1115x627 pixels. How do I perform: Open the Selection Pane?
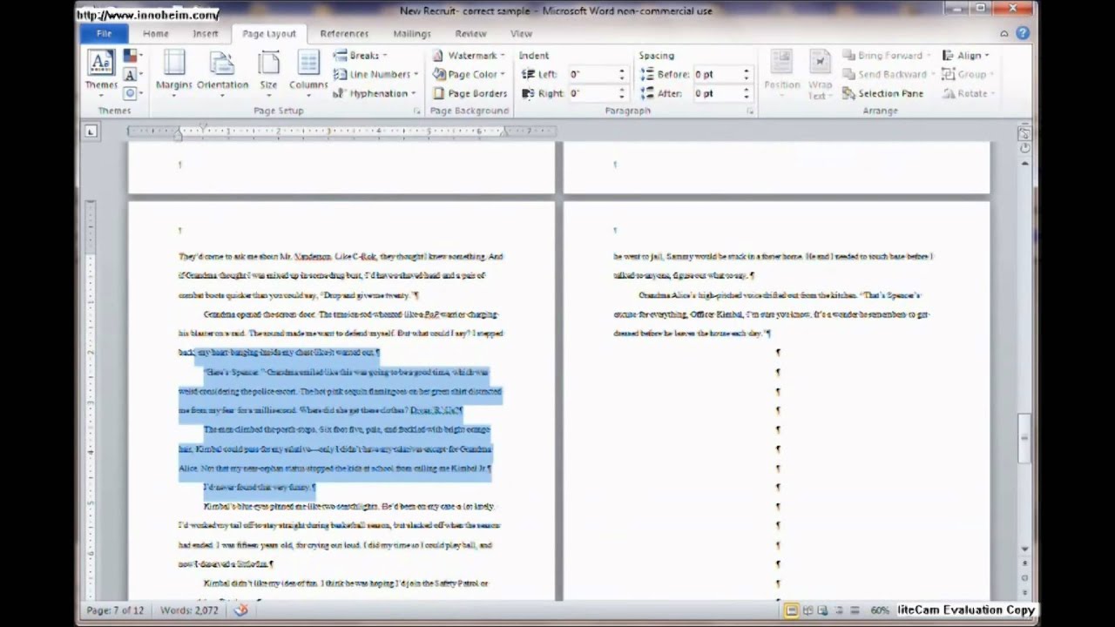coord(882,93)
